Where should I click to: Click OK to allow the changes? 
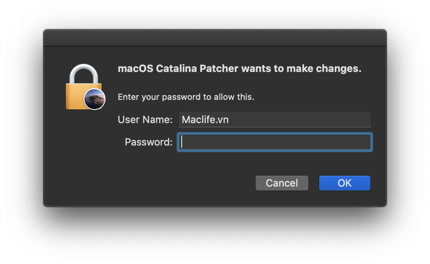(x=344, y=183)
